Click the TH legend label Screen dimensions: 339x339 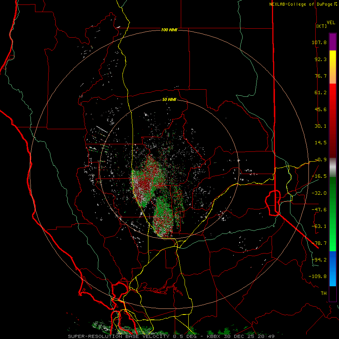pyautogui.click(x=324, y=293)
